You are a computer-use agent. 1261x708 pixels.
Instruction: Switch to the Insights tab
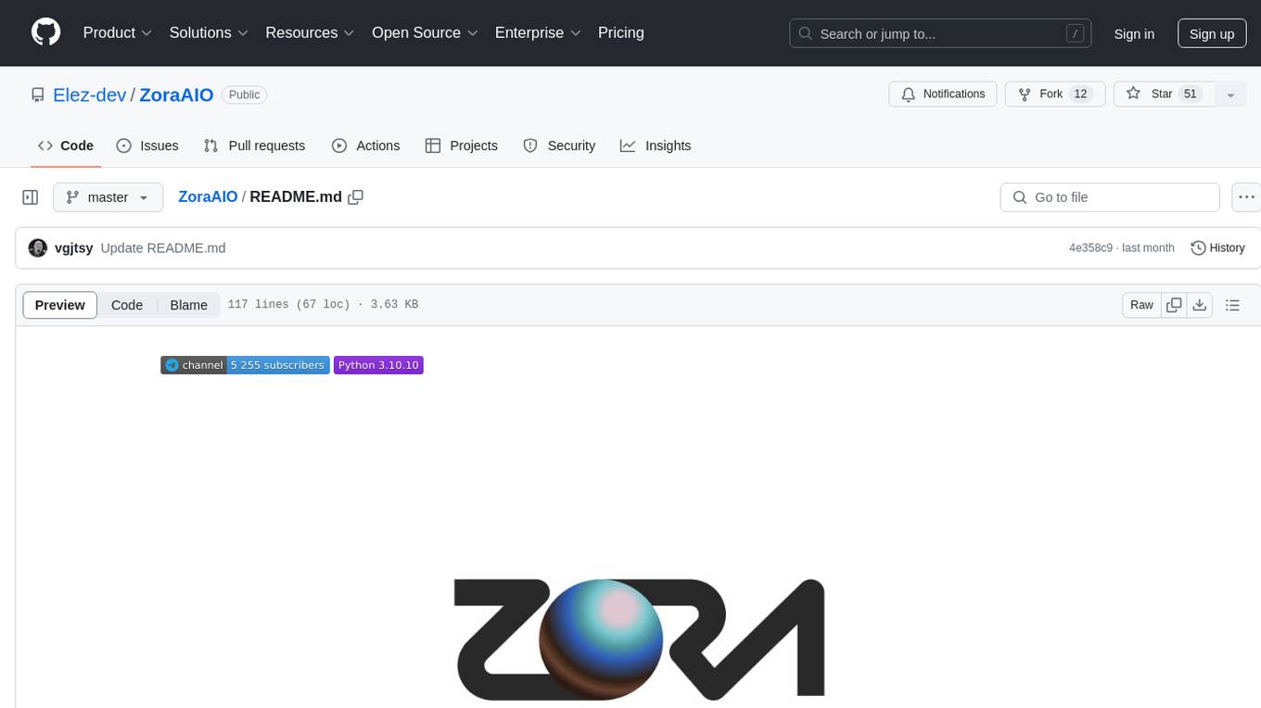coord(656,145)
